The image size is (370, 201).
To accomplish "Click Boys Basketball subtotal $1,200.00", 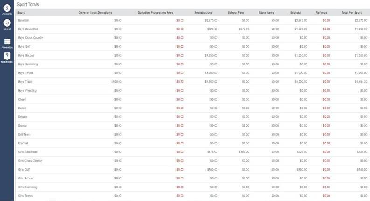I will coord(301,29).
